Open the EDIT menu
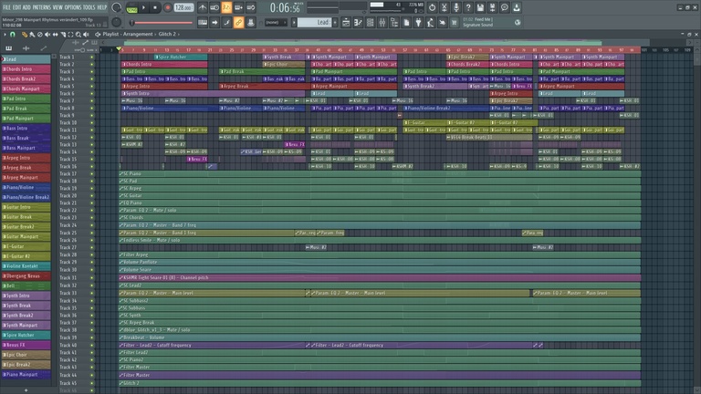 pyautogui.click(x=16, y=7)
